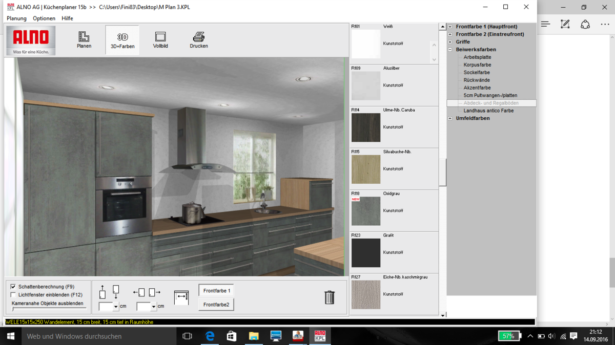Expand Frontfarbe 1 (Hauptfront) tree node

coord(450,27)
